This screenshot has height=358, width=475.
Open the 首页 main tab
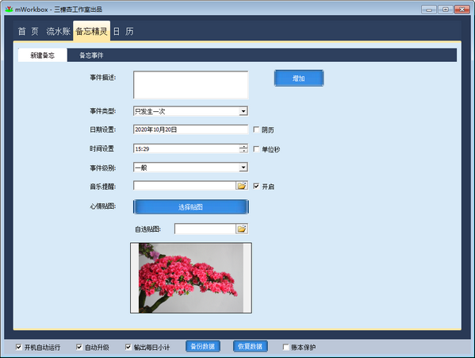point(29,31)
